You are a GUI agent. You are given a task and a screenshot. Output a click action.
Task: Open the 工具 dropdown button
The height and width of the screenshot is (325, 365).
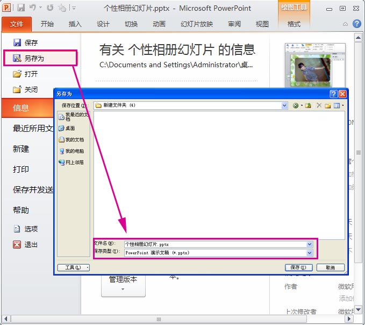pyautogui.click(x=73, y=267)
